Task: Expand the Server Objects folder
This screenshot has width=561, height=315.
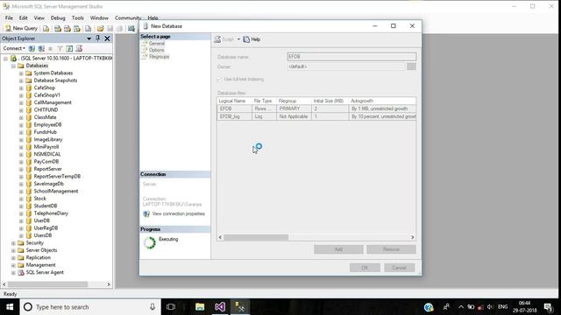Action: pyautogui.click(x=13, y=250)
